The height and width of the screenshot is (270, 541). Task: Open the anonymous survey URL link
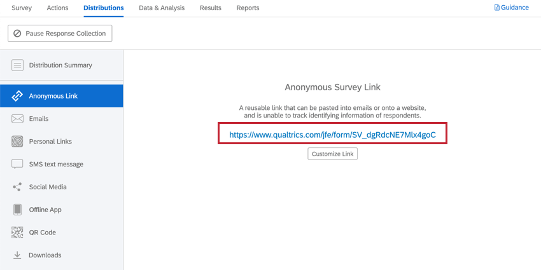333,135
